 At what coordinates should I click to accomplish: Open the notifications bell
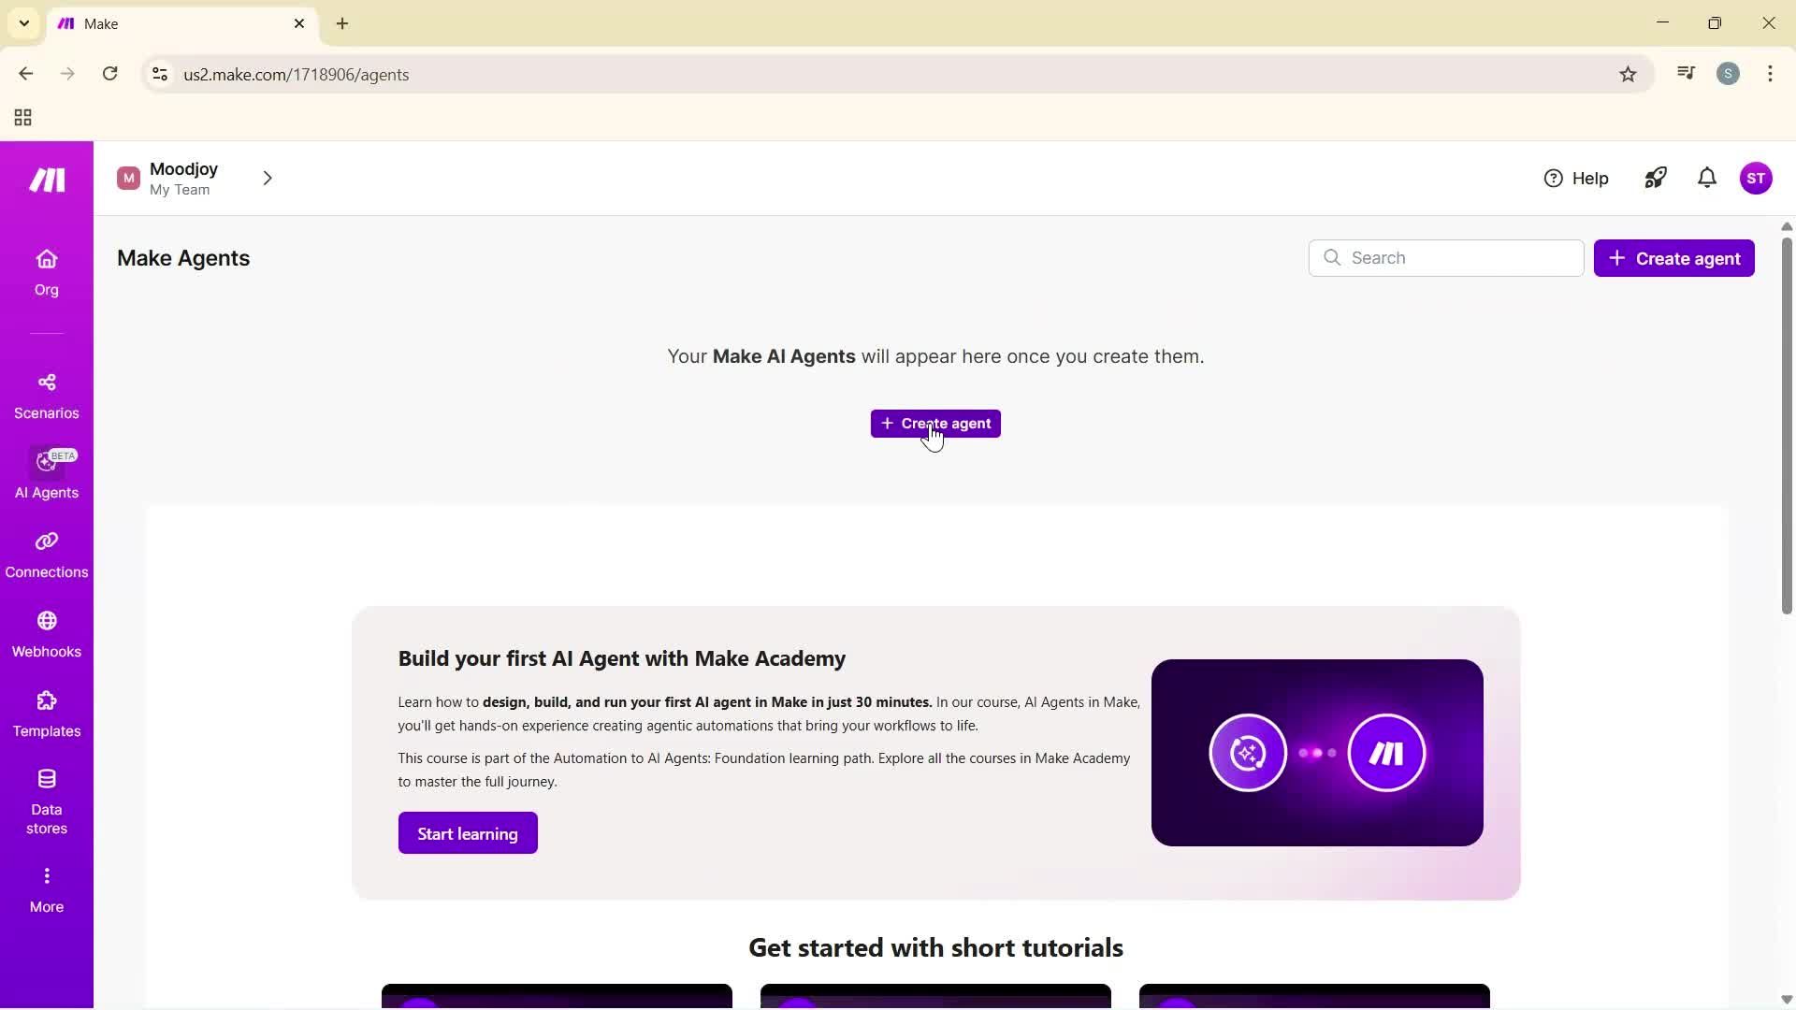[1707, 178]
